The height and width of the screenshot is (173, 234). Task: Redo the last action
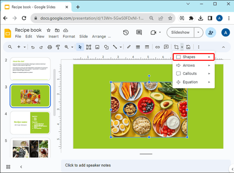pyautogui.click(x=41, y=47)
